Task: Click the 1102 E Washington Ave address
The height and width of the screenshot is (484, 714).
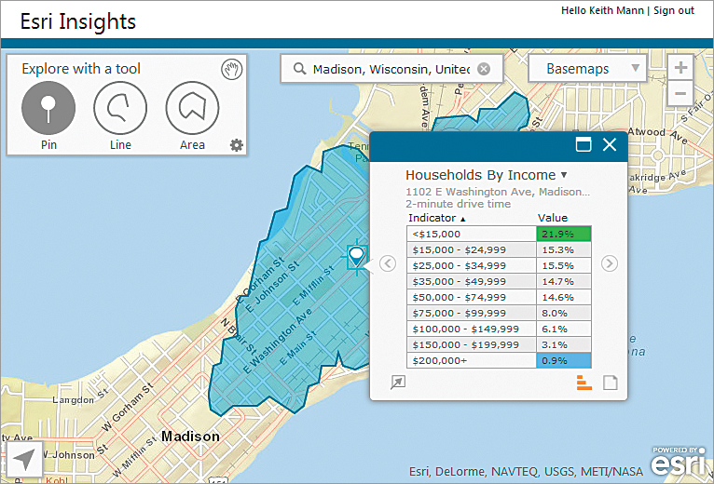Action: tap(498, 192)
